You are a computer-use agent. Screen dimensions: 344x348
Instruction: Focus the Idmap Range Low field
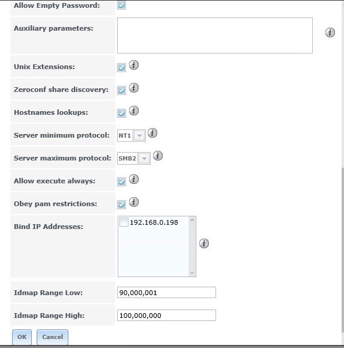(166, 293)
